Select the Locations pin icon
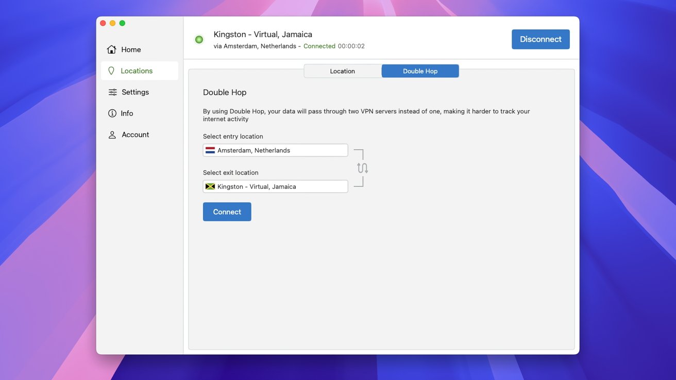This screenshot has width=676, height=380. click(111, 71)
